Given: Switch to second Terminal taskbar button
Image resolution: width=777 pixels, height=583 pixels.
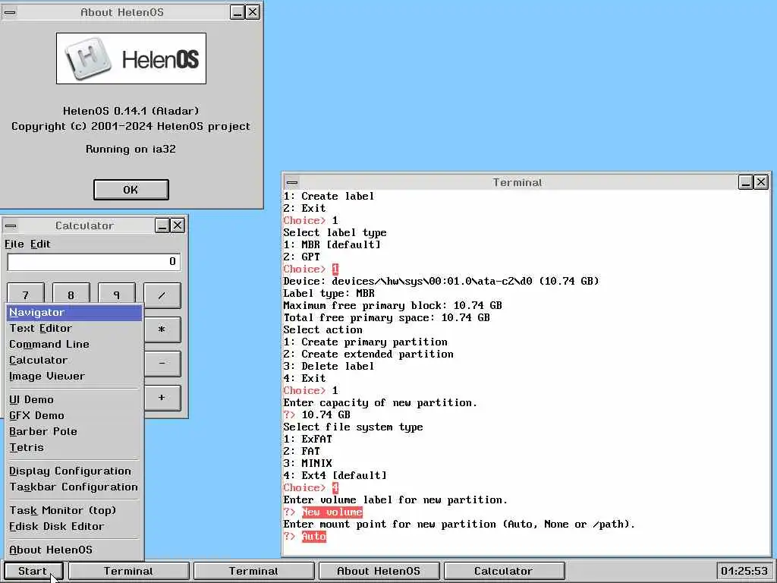Looking at the screenshot, I should click(x=253, y=571).
